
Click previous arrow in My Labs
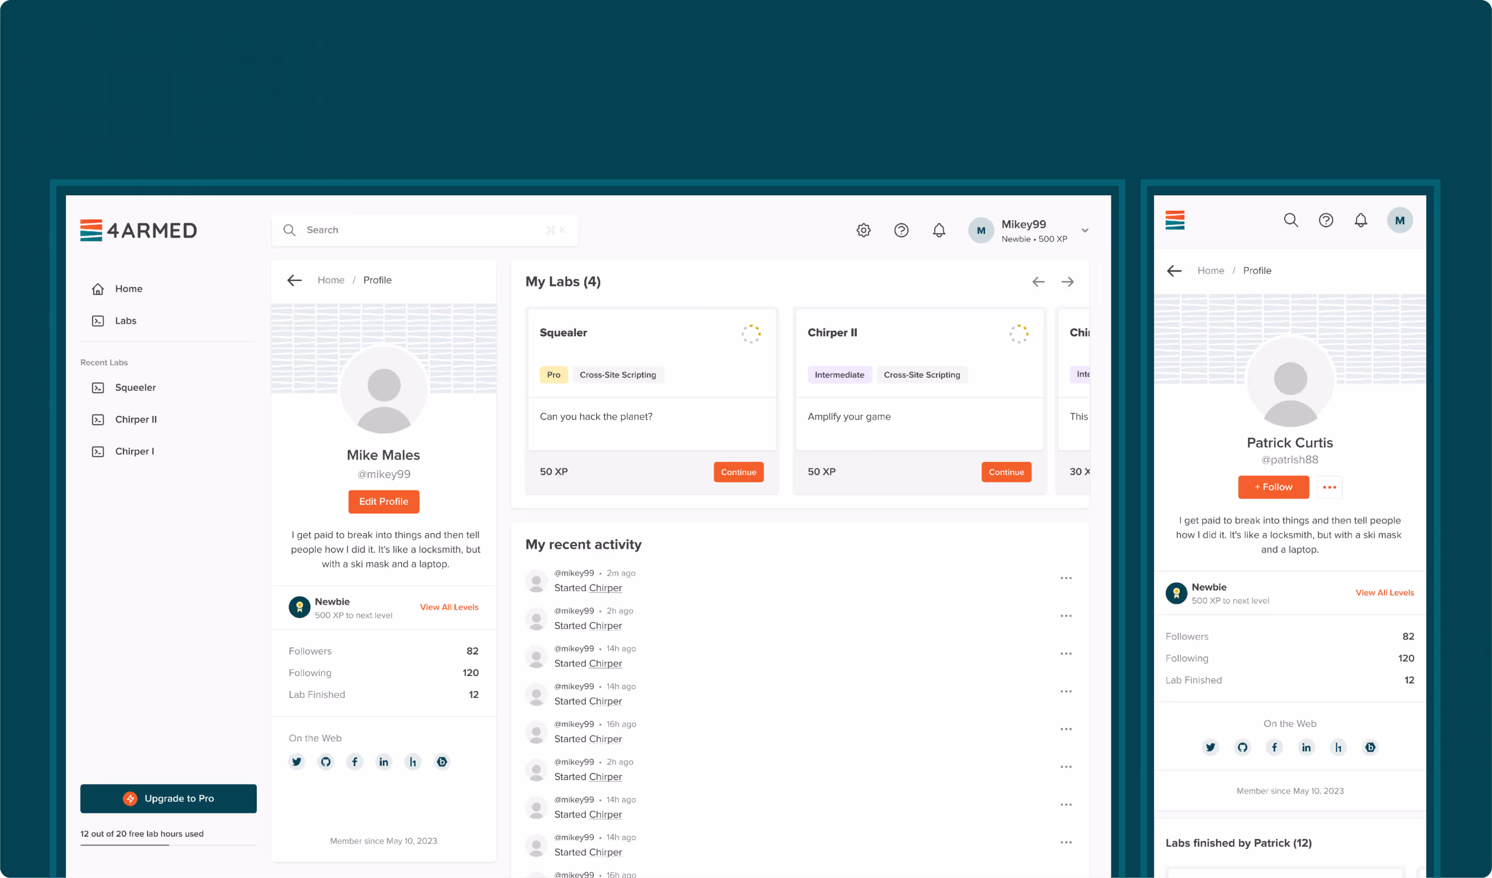[1038, 282]
